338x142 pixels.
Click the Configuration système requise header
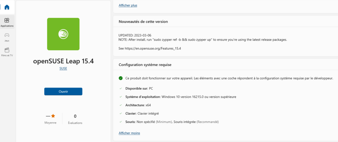145,65
